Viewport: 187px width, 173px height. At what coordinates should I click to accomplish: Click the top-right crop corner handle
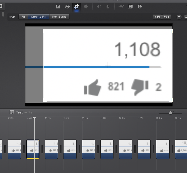(x=171, y=31)
